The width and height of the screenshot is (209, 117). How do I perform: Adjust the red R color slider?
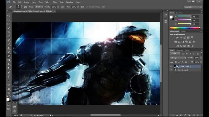[x=184, y=16]
